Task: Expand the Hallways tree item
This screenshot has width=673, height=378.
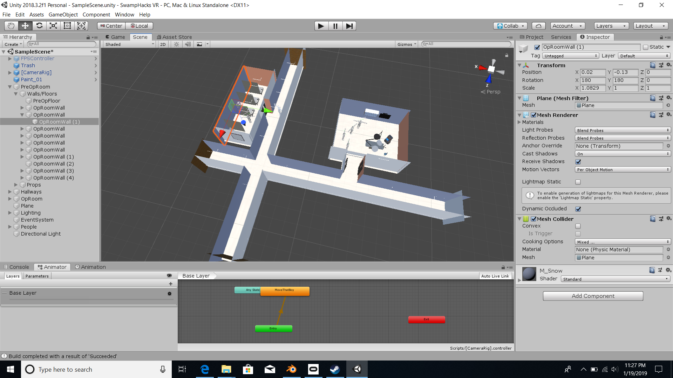Action: pyautogui.click(x=10, y=192)
